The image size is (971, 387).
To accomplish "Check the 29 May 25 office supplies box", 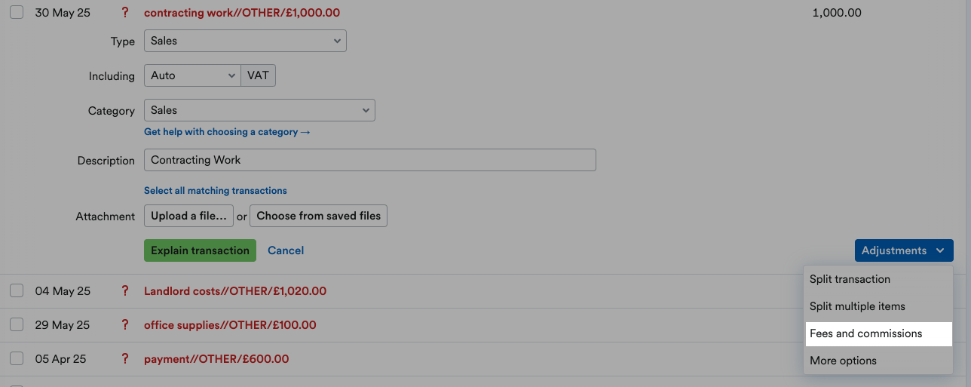I will tap(17, 325).
